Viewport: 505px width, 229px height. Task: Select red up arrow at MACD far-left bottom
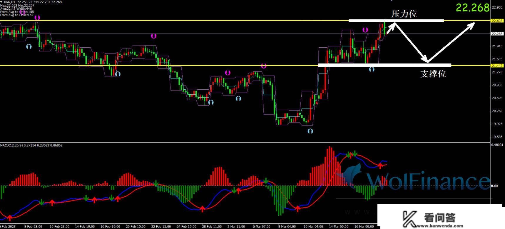click(10, 218)
